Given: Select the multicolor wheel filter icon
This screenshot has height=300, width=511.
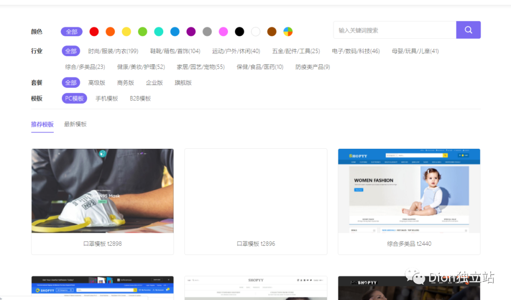Looking at the screenshot, I should [x=287, y=31].
